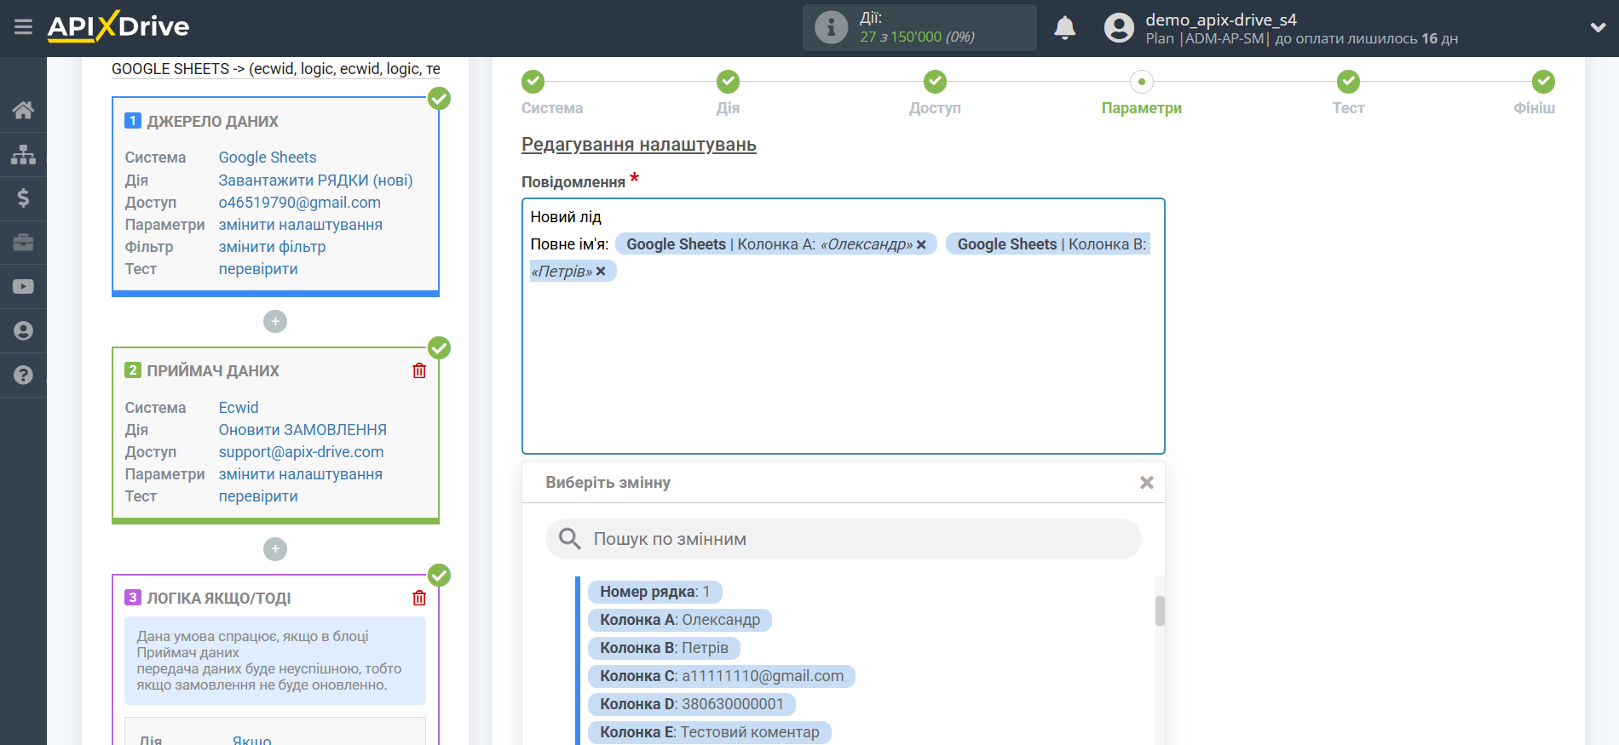Image resolution: width=1619 pixels, height=745 pixels.
Task: Remove the Колонка B Петрів variable tag
Action: click(601, 272)
